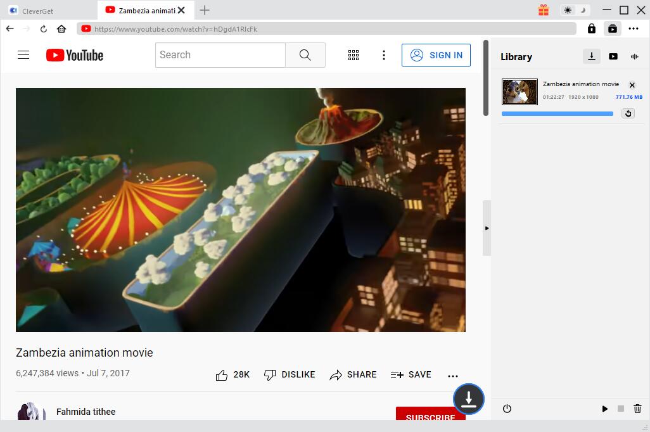
Task: Click the floating download button over the video
Action: click(468, 399)
